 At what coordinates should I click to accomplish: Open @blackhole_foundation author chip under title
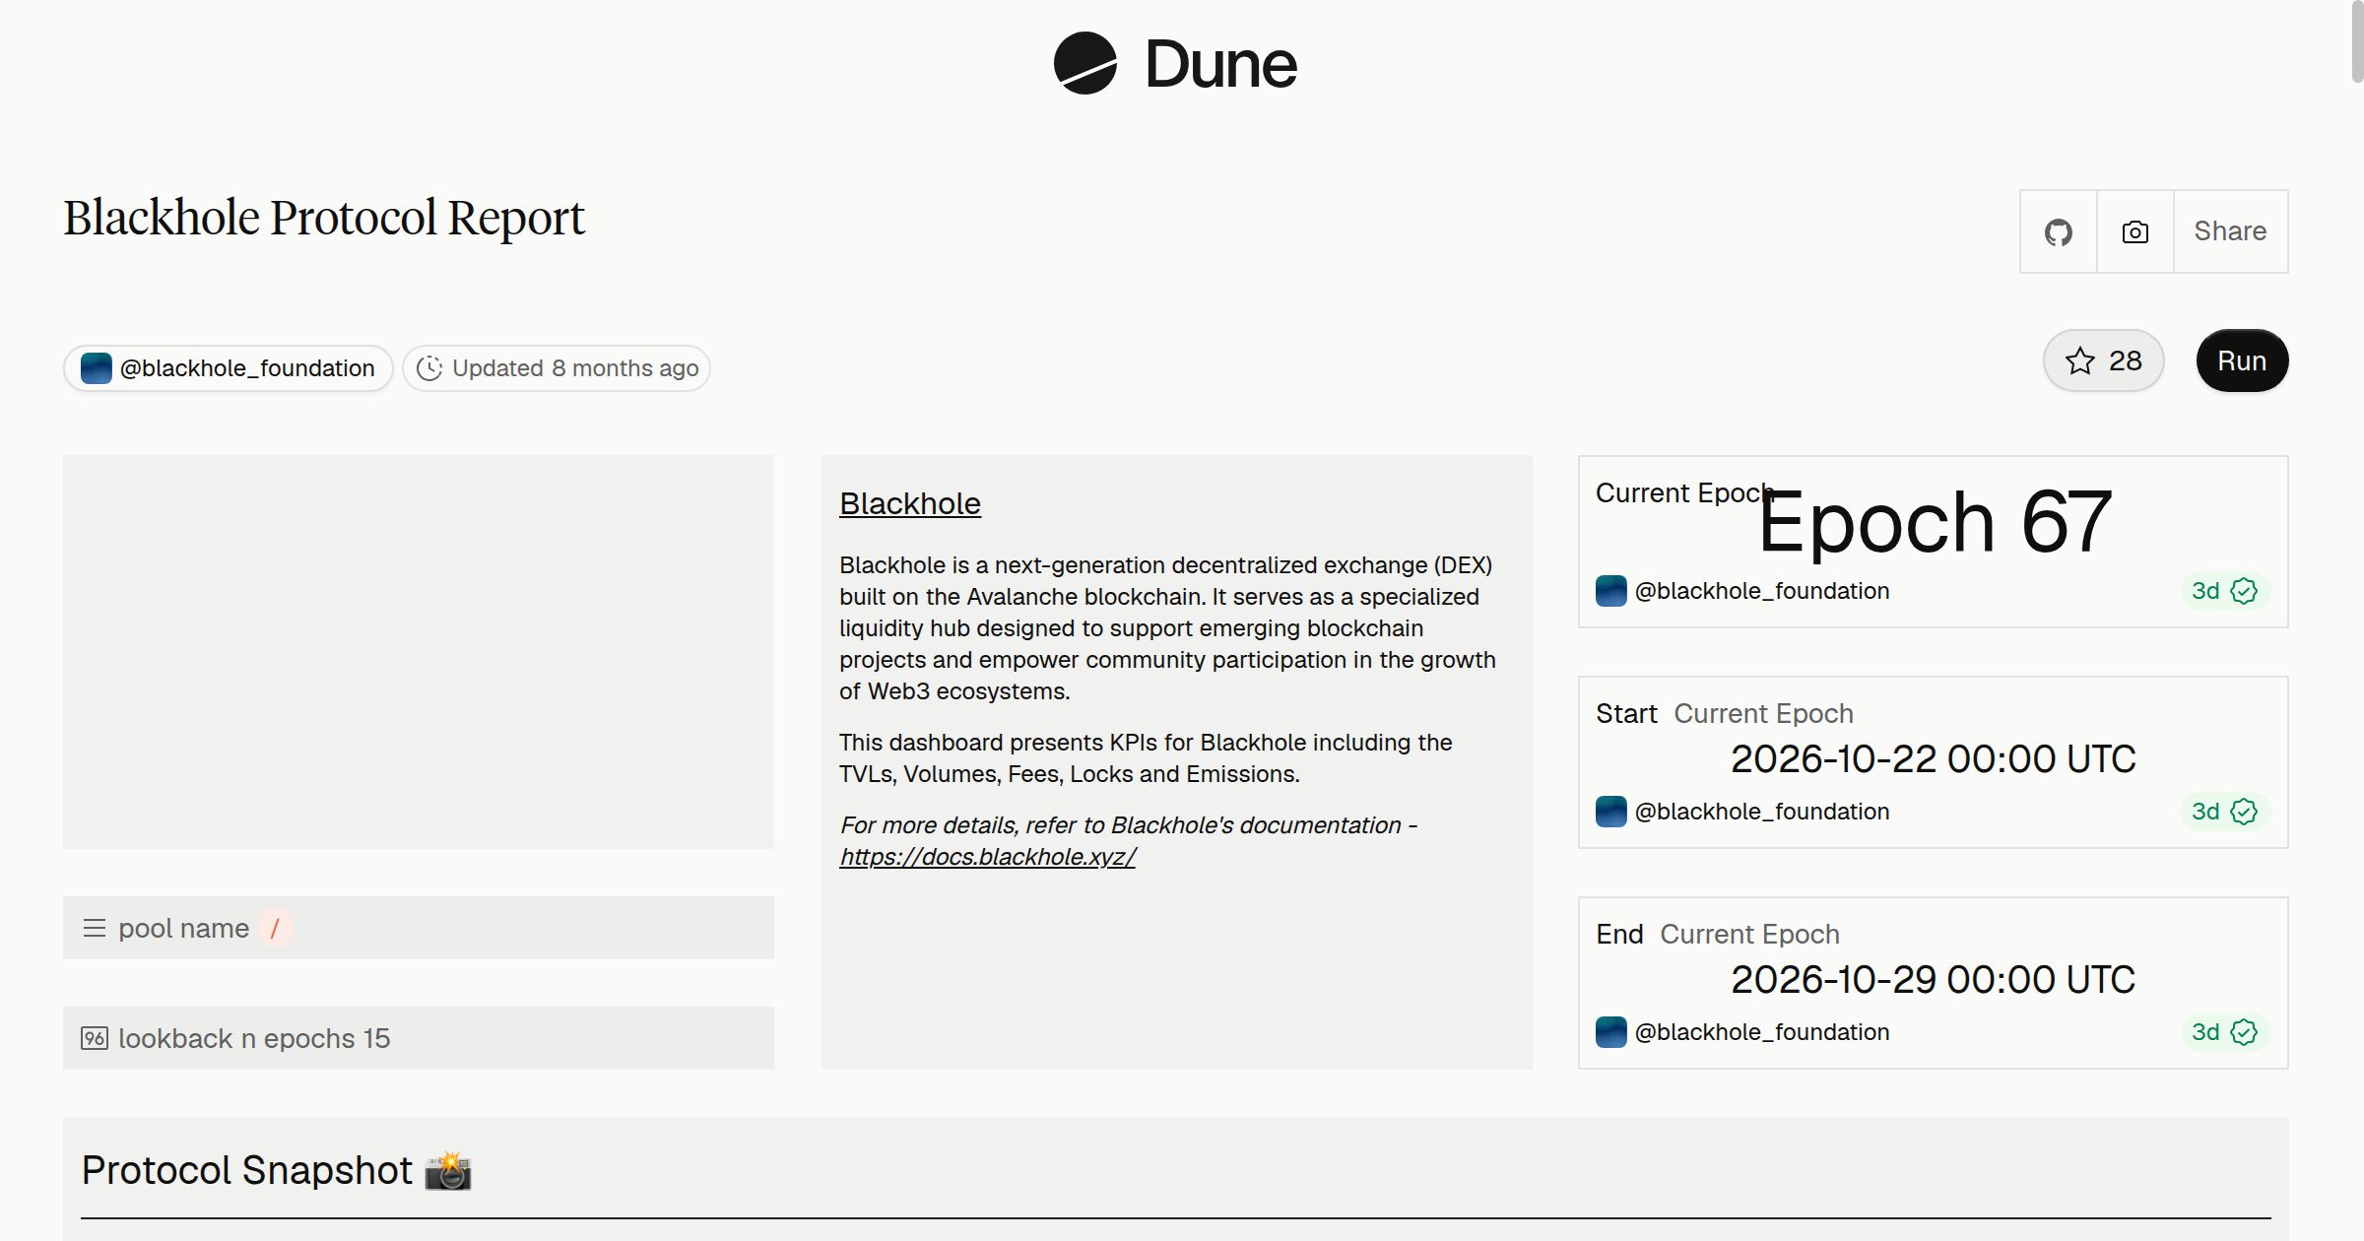pyautogui.click(x=229, y=368)
